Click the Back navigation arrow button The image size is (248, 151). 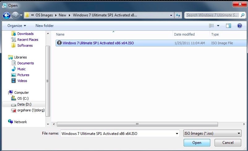(x=6, y=15)
